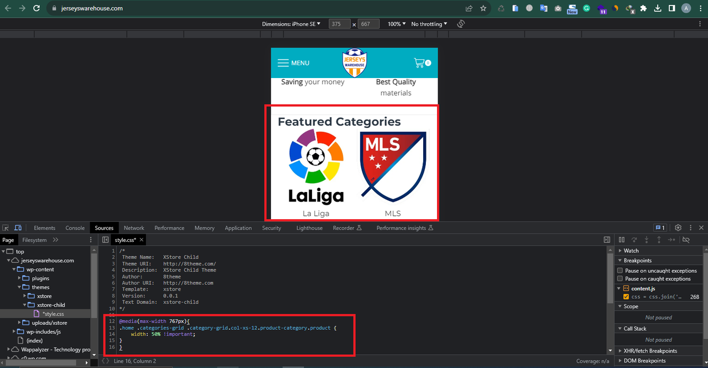This screenshot has height=368, width=708.
Task: Open the Chrome profile avatar A
Action: coord(686,8)
